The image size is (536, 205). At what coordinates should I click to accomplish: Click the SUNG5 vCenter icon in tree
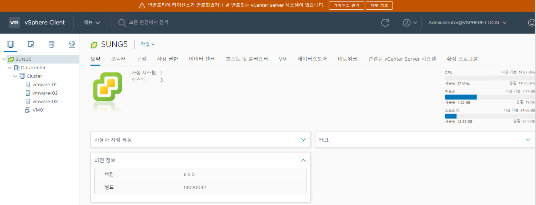[x=11, y=59]
